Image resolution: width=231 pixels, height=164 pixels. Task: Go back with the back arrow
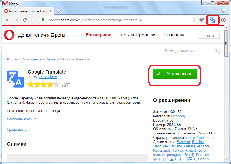(x=8, y=20)
